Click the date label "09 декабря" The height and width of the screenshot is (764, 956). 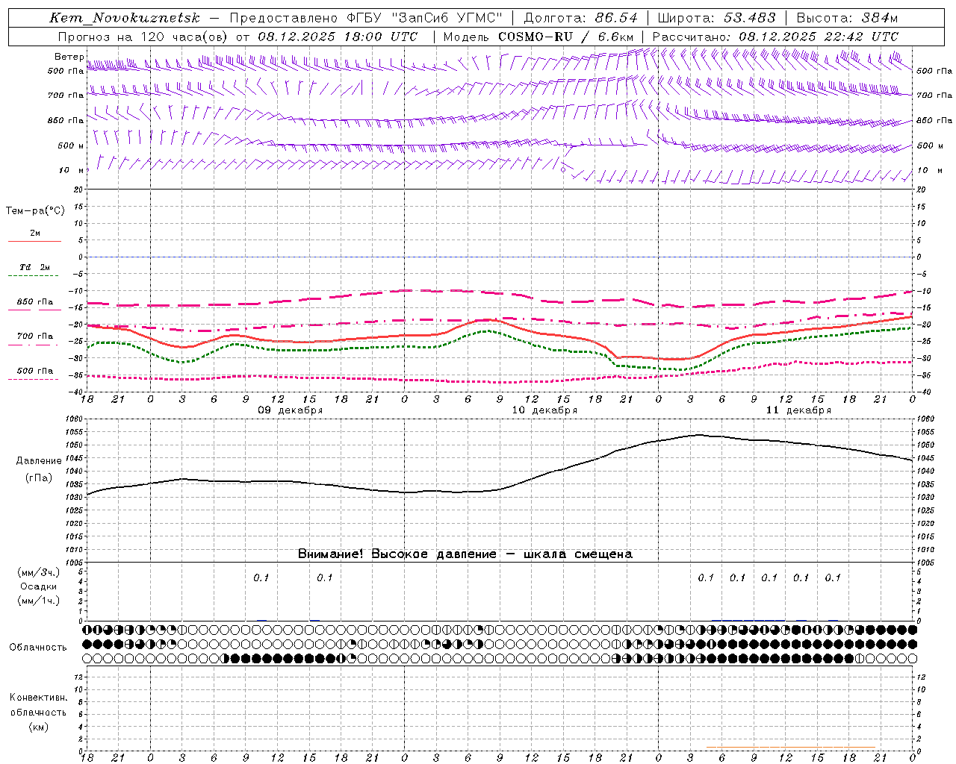click(291, 410)
